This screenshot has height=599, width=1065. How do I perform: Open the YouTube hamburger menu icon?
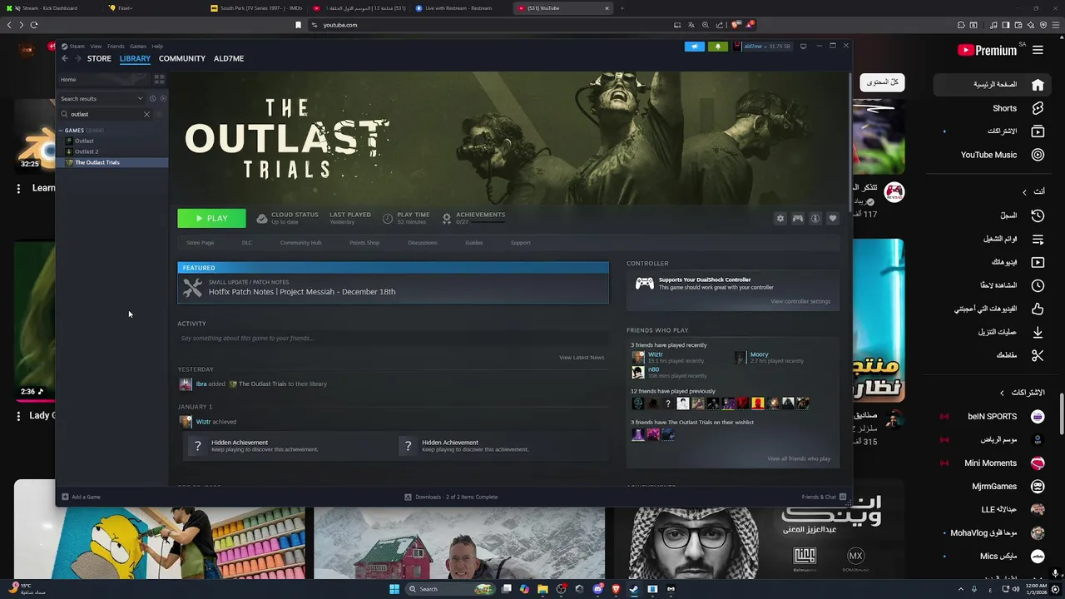tap(1038, 50)
